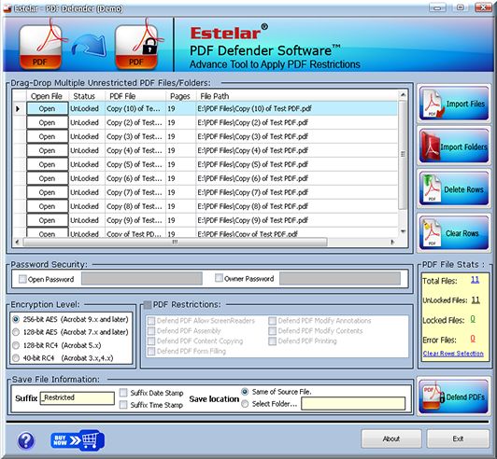Tick Defend PDF Content Copying checkbox

(x=151, y=341)
